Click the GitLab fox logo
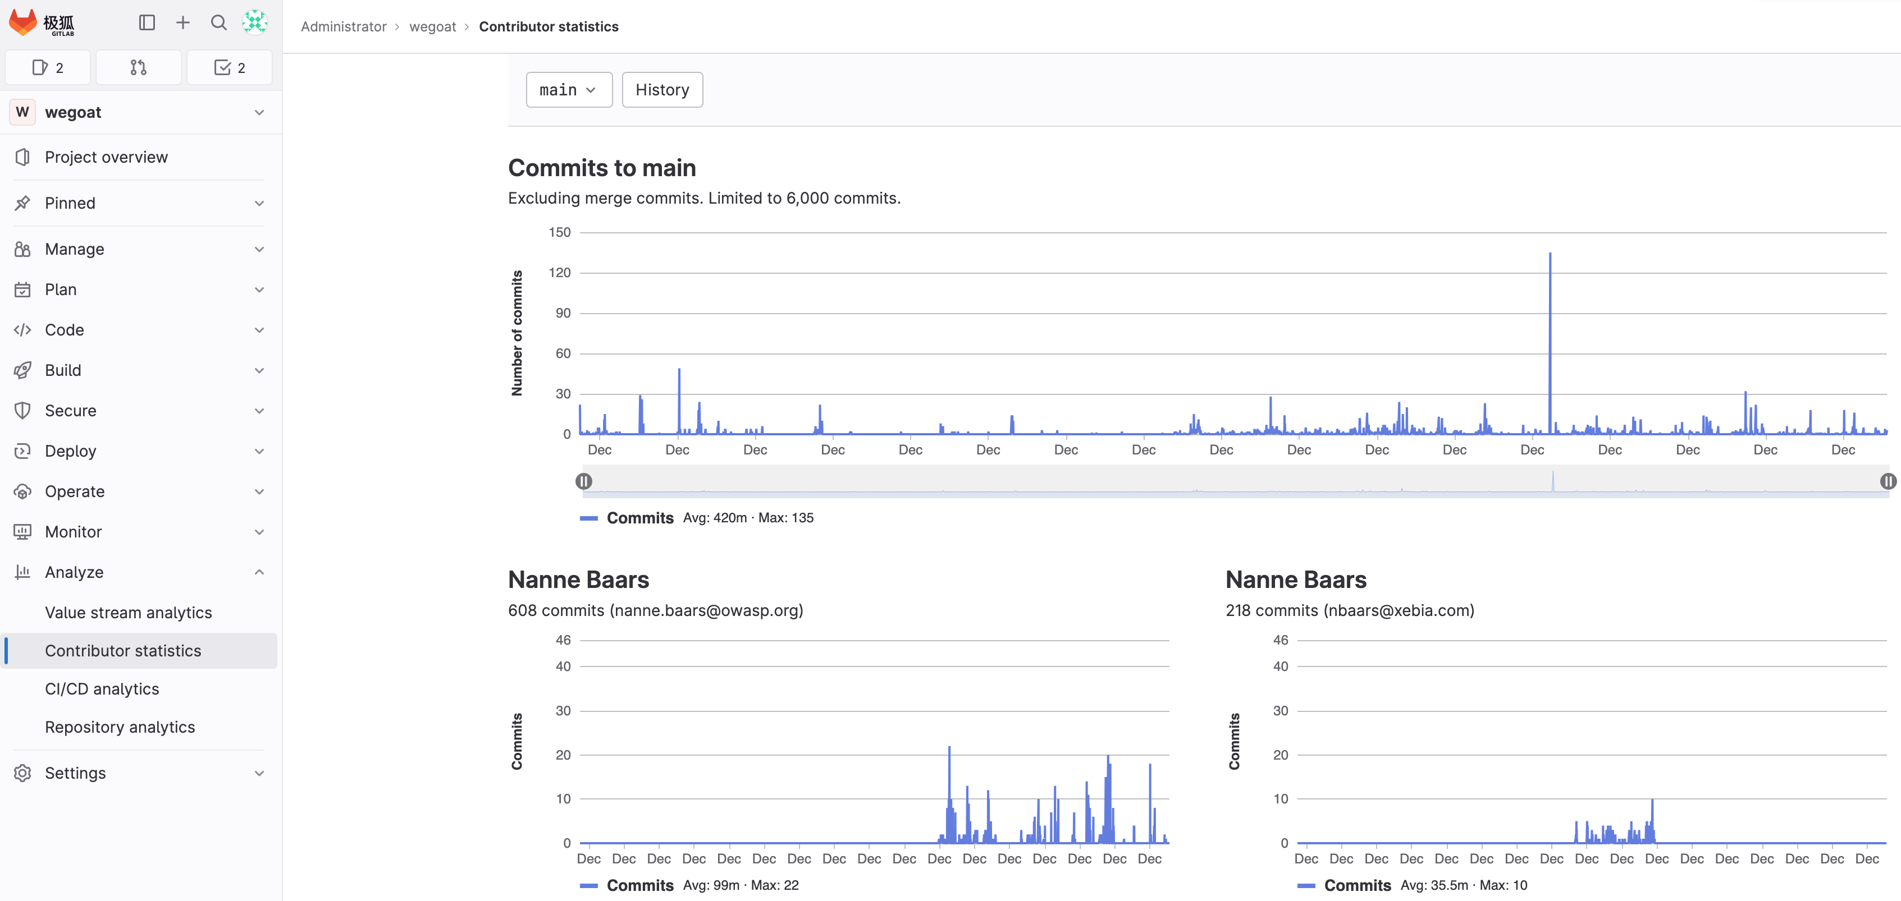This screenshot has height=901, width=1901. (x=24, y=22)
